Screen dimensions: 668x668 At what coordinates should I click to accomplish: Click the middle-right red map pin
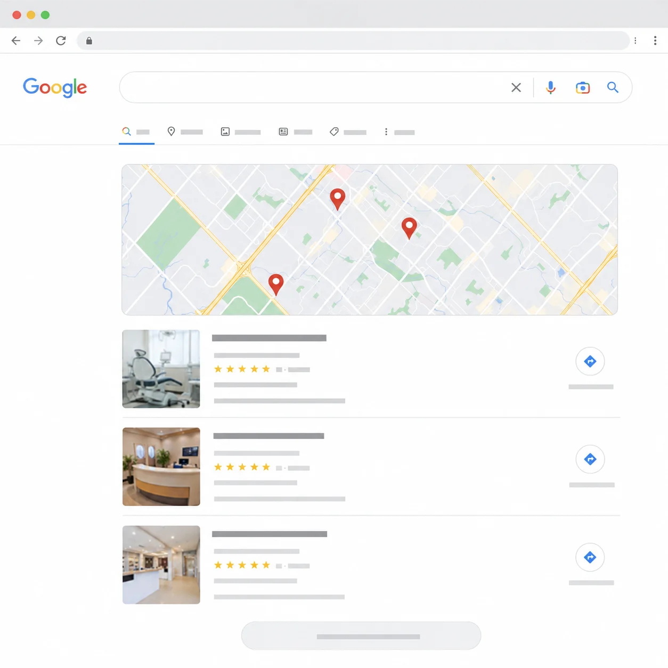pyautogui.click(x=409, y=228)
